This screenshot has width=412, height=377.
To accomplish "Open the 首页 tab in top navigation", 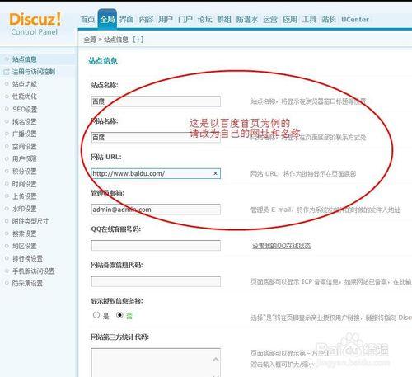I will click(87, 19).
